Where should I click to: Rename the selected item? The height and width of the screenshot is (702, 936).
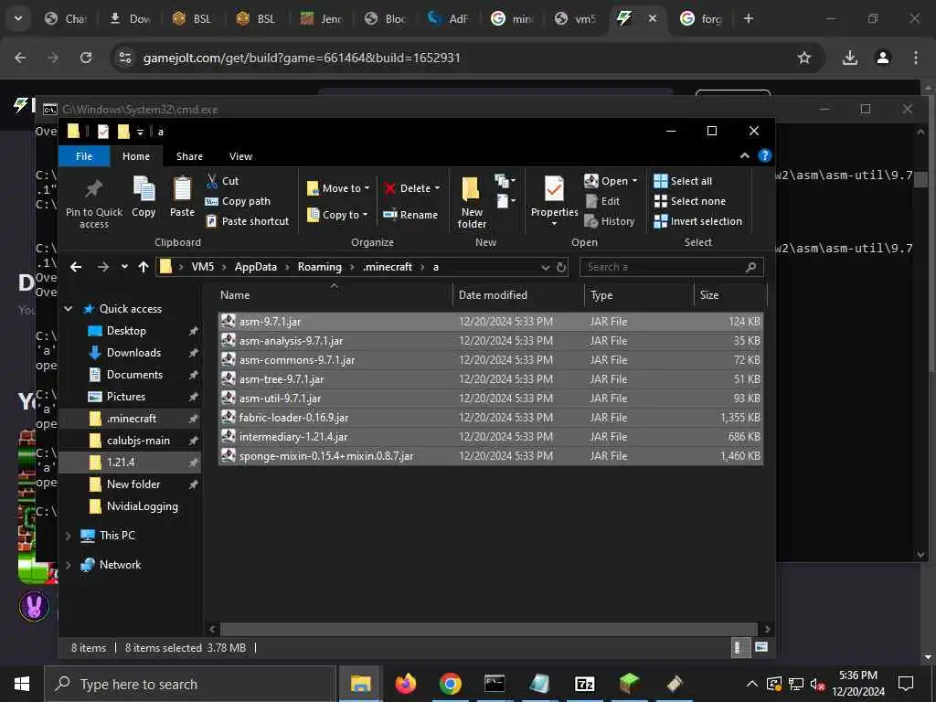pos(410,214)
